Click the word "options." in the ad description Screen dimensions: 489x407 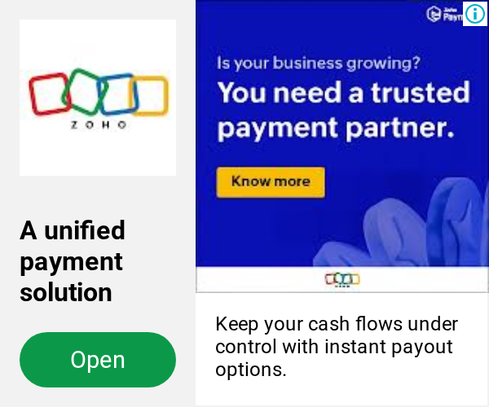(251, 370)
